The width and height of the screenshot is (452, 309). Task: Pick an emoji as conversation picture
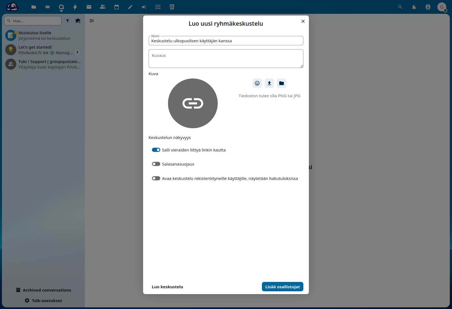(x=257, y=83)
